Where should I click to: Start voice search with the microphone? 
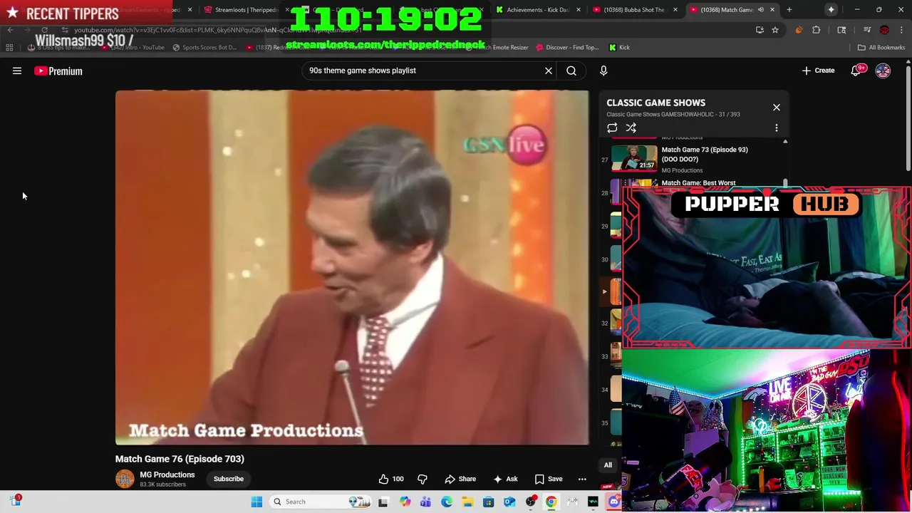coord(603,71)
